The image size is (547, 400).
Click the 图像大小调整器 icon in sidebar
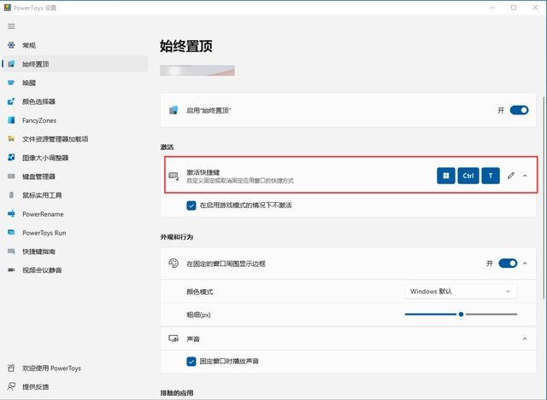(11, 158)
